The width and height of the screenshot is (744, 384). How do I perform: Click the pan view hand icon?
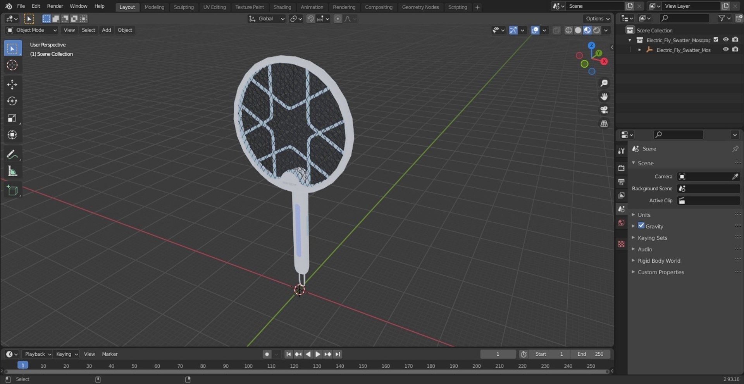(x=604, y=96)
